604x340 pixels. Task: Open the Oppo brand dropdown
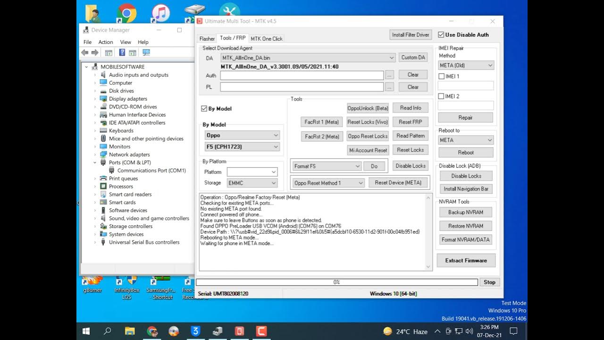242,135
